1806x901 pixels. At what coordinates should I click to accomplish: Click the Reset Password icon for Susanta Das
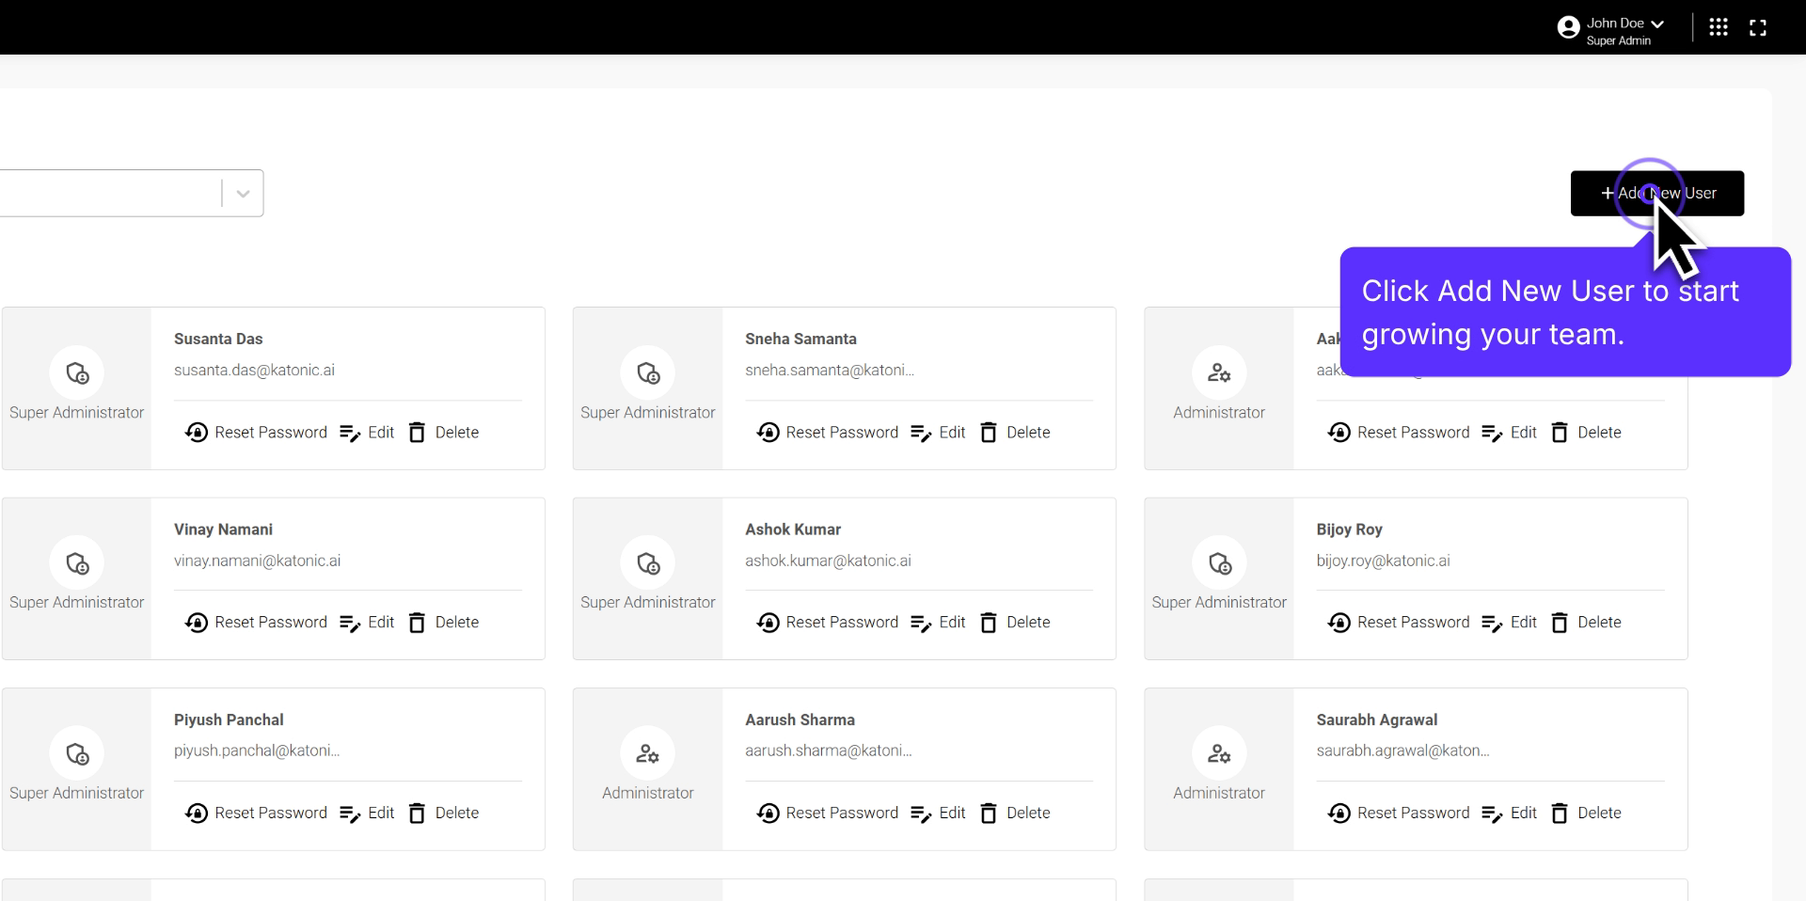197,433
